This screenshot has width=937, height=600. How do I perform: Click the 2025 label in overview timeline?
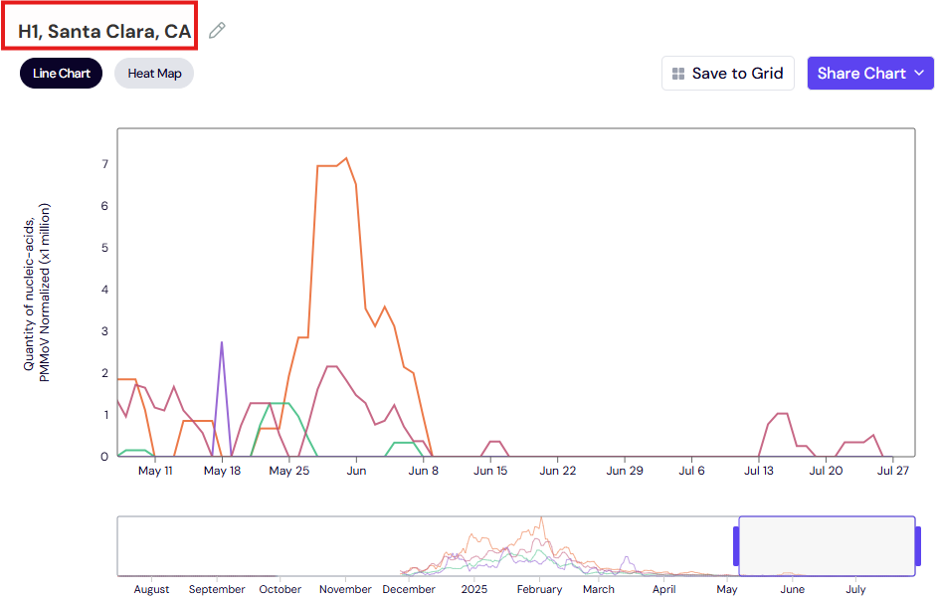click(x=474, y=589)
